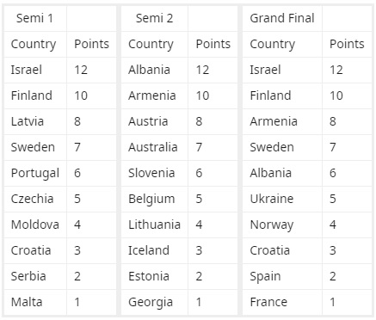This screenshot has width=376, height=320.
Task: Click Latvia in the Semi 1 column
Action: pyautogui.click(x=35, y=121)
